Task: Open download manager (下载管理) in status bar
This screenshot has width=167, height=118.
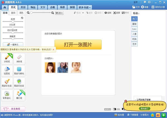Action: (x=133, y=115)
